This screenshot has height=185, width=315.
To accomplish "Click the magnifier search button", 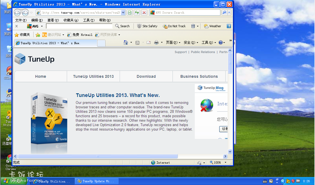I will (x=224, y=12).
